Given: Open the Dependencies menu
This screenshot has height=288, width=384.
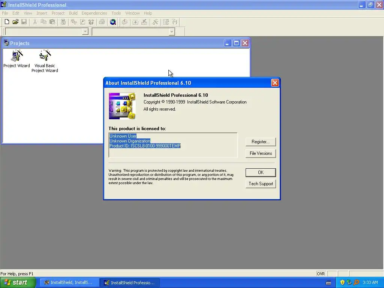Looking at the screenshot, I should [x=94, y=13].
